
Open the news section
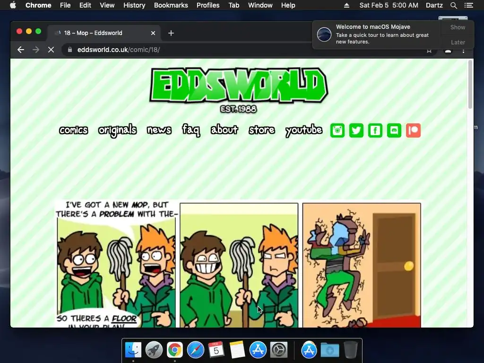(x=159, y=130)
